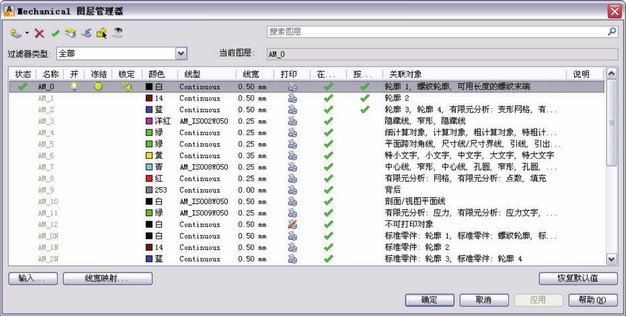Click the 恢复默认值 button
The width and height of the screenshot is (626, 316).
tap(578, 278)
